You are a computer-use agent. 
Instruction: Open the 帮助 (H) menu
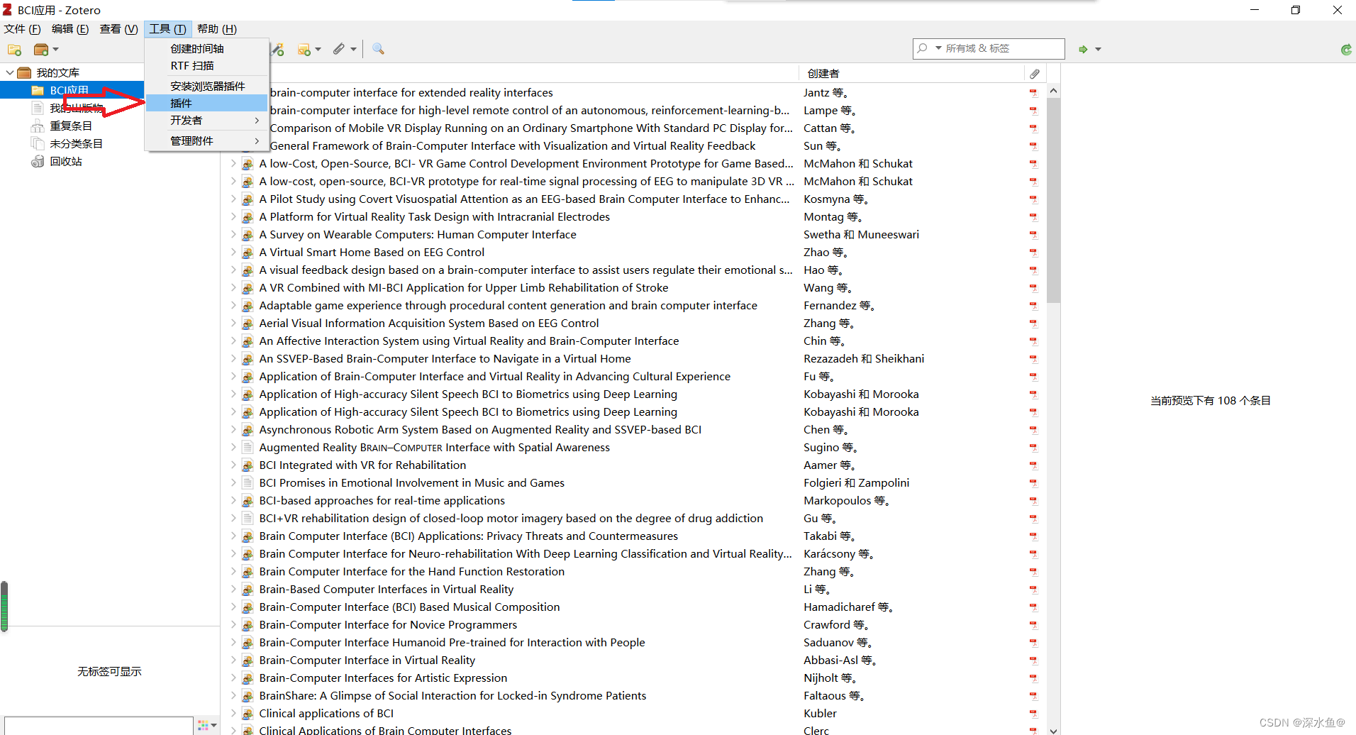coord(217,29)
